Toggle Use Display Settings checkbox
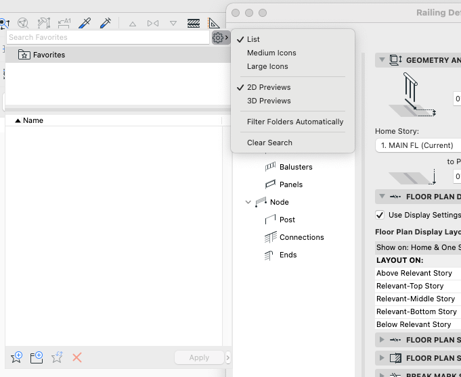461x377 pixels. coord(380,215)
